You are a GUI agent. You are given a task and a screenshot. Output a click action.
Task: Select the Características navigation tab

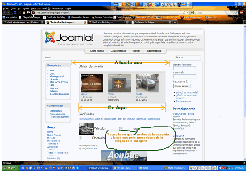tap(118, 51)
